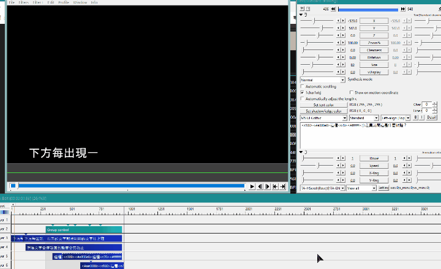Open the View all filter dropdown
This screenshot has height=269, width=441.
pyautogui.click(x=361, y=188)
